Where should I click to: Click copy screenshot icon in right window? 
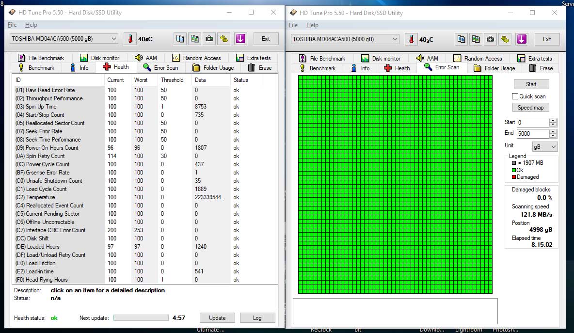click(x=476, y=39)
